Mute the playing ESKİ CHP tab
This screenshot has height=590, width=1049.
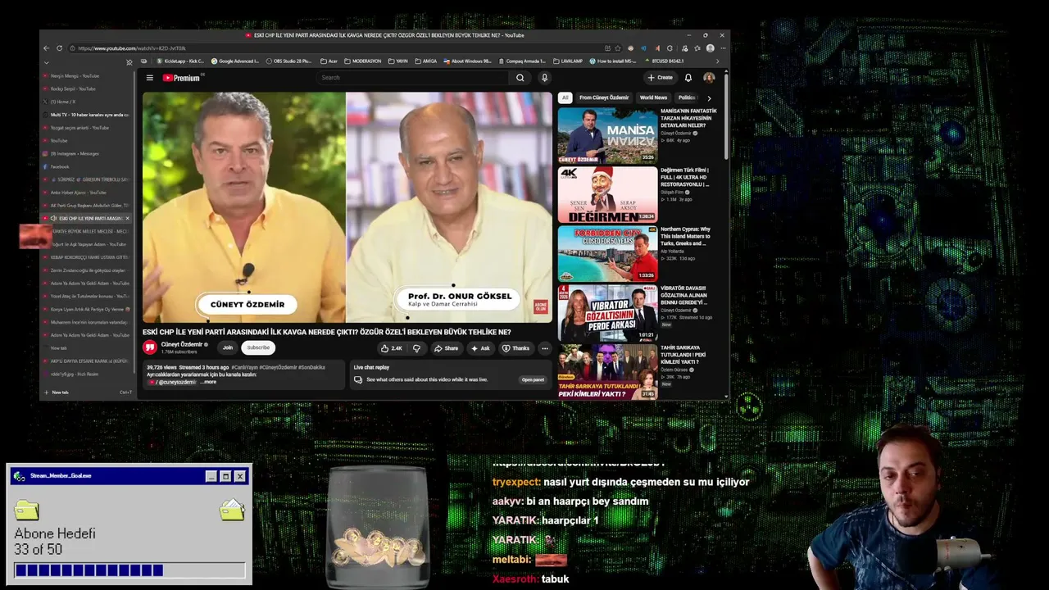[53, 219]
